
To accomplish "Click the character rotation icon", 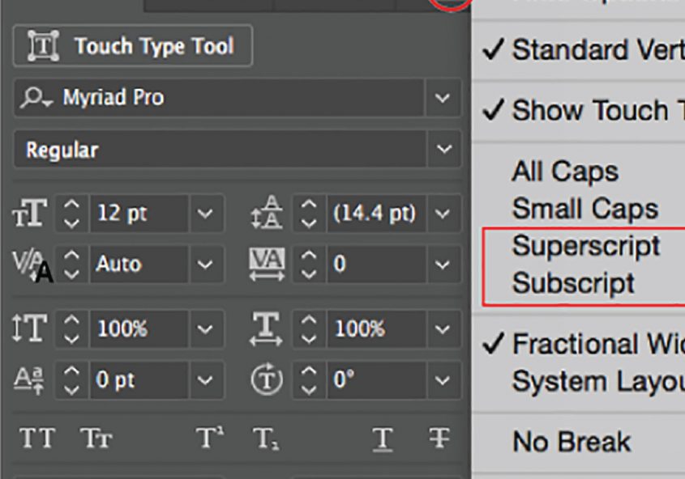I will tap(267, 379).
